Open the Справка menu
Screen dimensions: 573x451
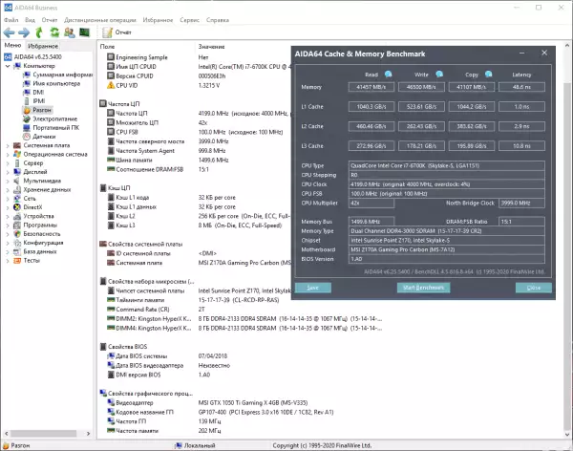point(218,20)
